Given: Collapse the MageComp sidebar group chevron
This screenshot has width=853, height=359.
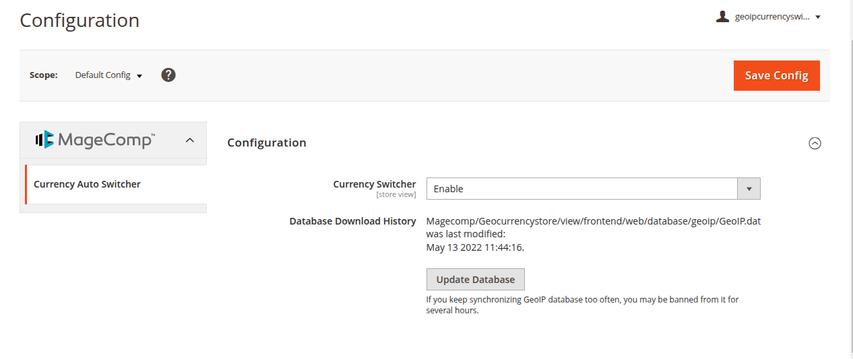Looking at the screenshot, I should pos(190,140).
